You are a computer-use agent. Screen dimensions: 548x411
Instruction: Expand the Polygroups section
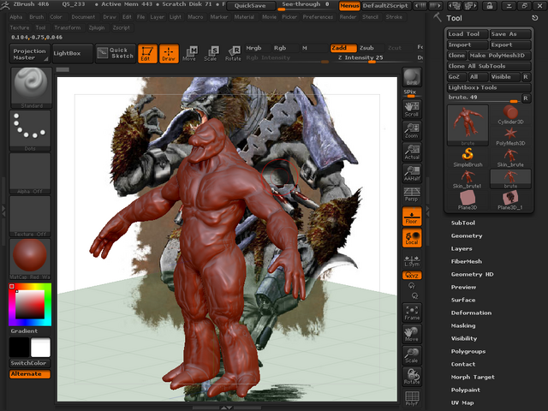point(468,352)
